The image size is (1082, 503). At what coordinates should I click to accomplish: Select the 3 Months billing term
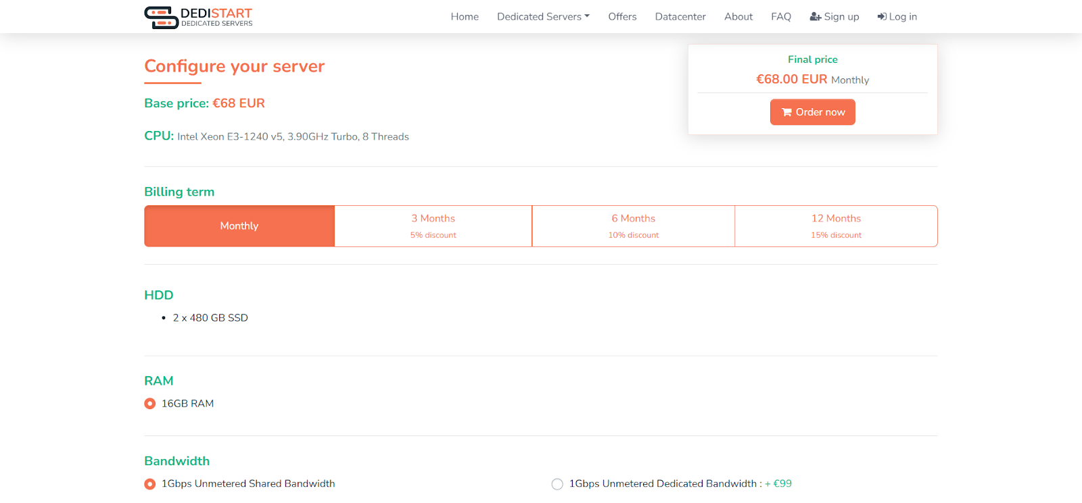(x=433, y=226)
